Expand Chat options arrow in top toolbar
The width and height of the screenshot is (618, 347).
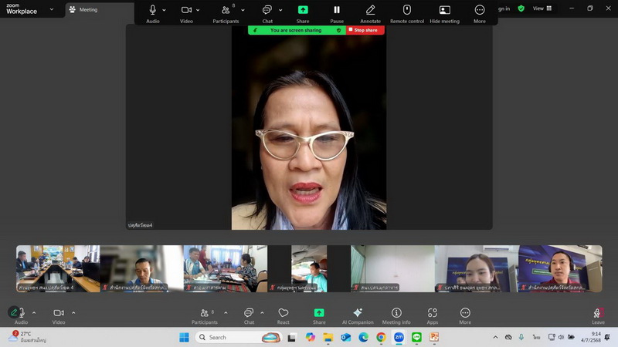click(280, 10)
